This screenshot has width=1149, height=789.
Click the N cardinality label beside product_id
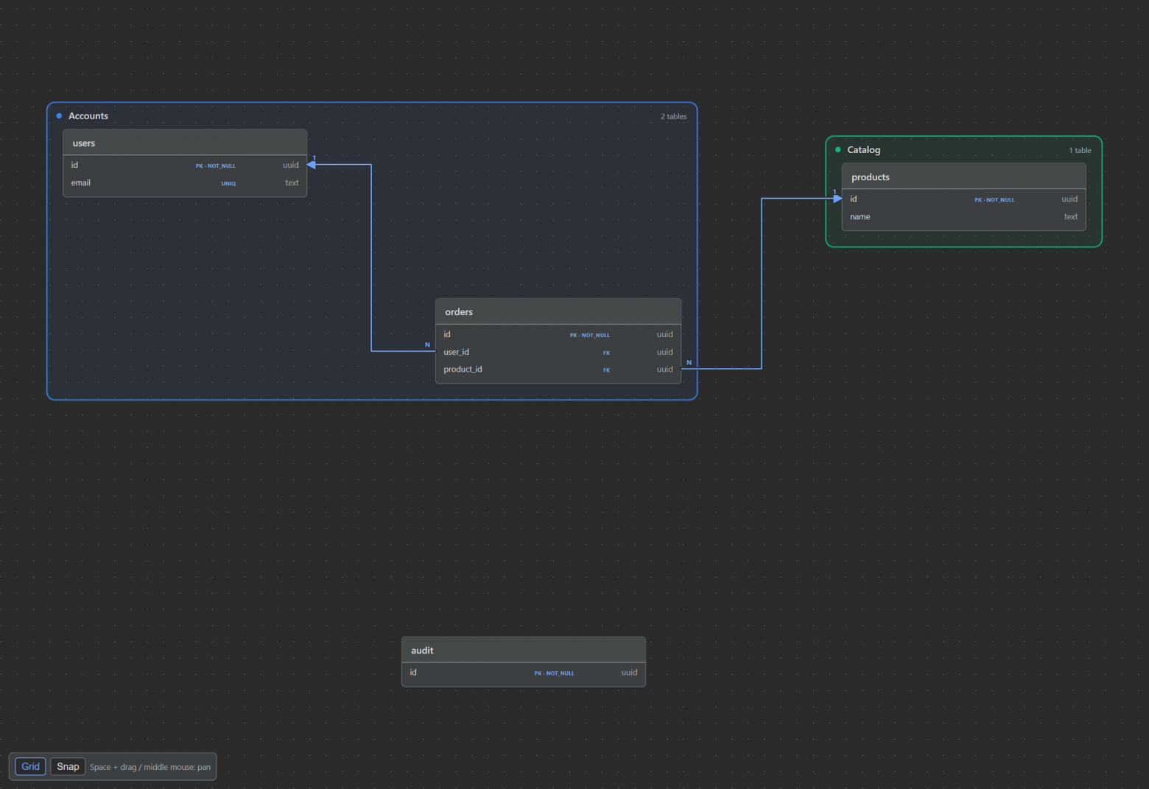coord(689,362)
